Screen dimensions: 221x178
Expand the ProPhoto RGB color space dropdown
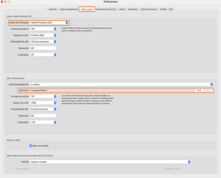[43, 35]
